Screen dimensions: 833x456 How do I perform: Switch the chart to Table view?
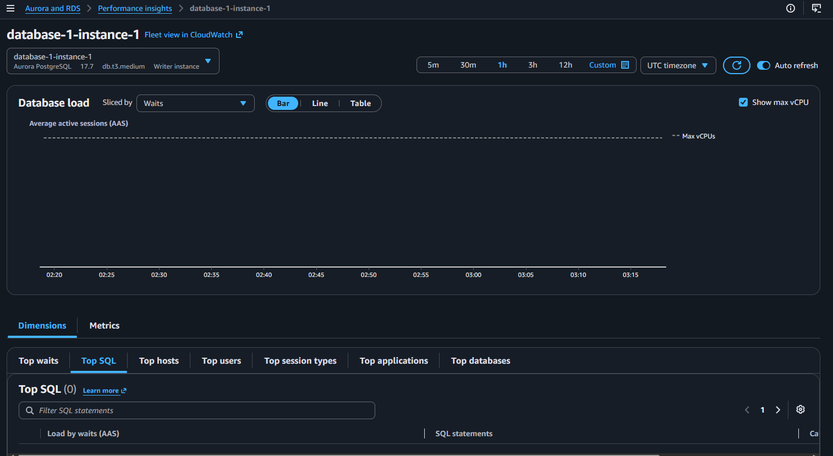pos(360,103)
